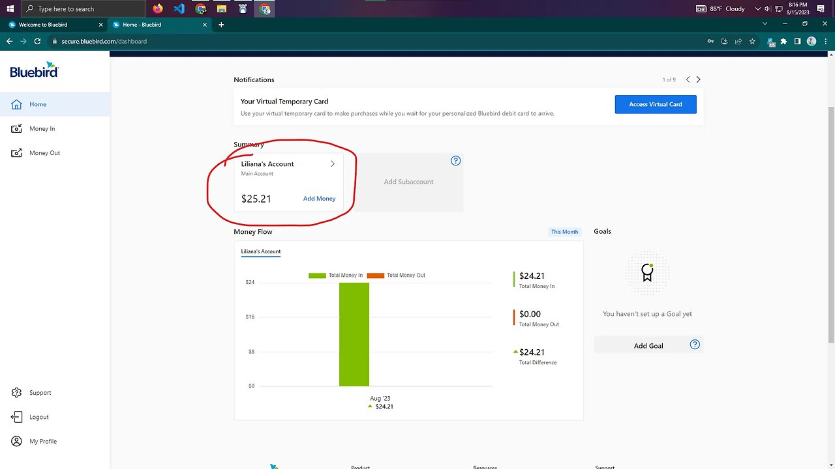
Task: Click the This Month filter
Action: (565, 232)
